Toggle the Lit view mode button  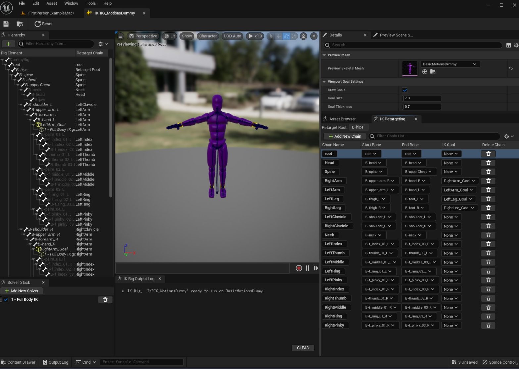point(170,36)
